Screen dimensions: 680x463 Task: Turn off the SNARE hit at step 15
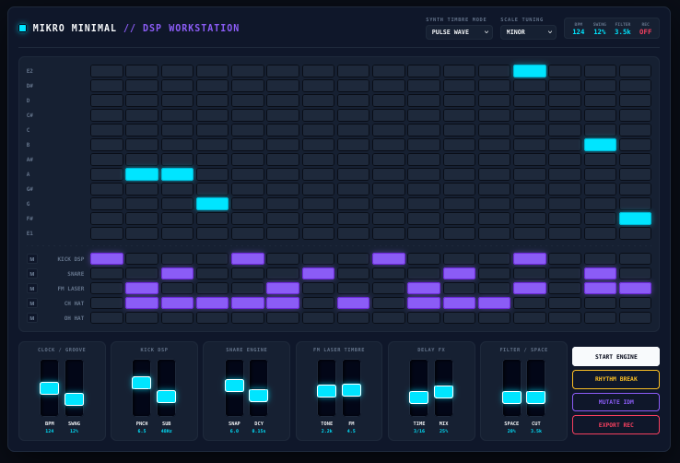[x=600, y=274]
